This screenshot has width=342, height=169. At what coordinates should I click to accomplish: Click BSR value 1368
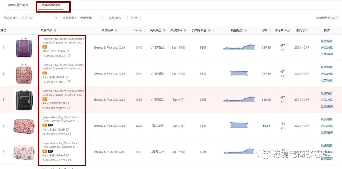pos(139,100)
